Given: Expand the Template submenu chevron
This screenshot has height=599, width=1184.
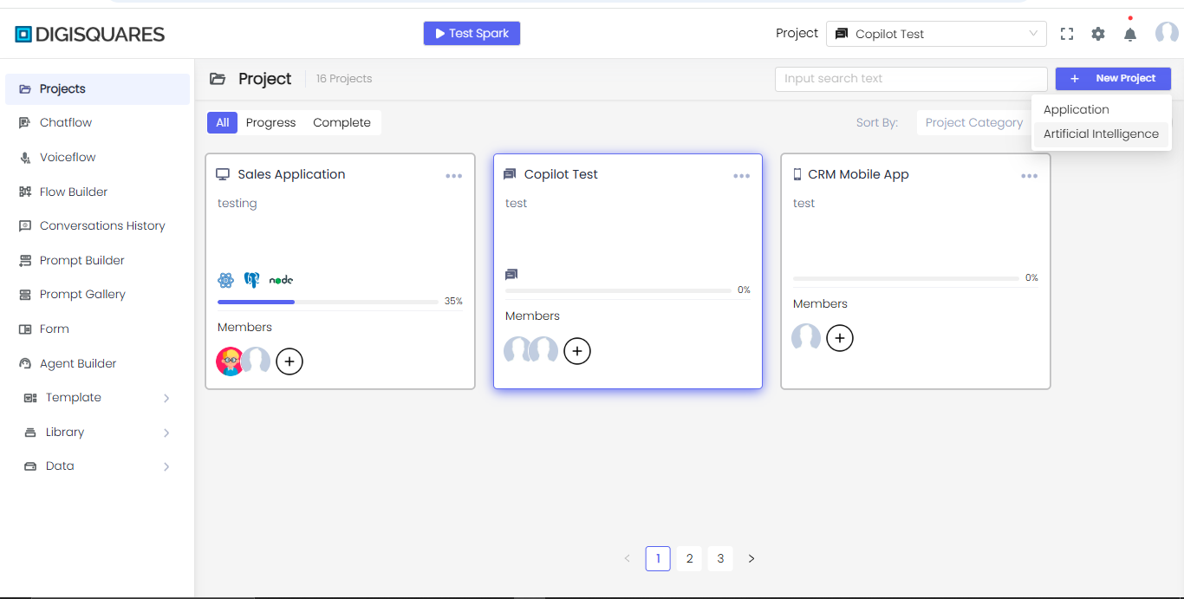Looking at the screenshot, I should 166,398.
